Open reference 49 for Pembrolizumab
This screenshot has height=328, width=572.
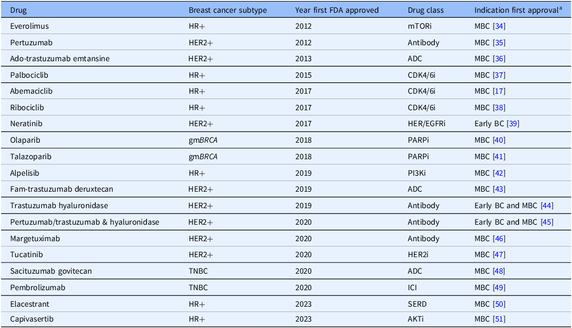[499, 288]
